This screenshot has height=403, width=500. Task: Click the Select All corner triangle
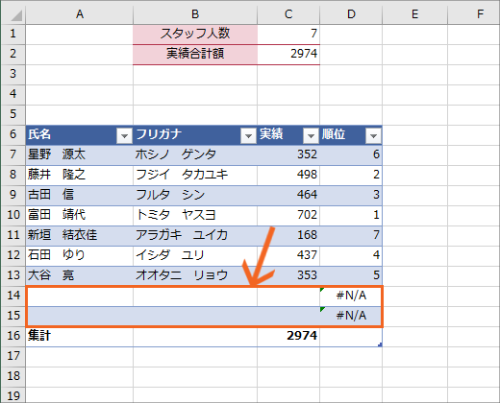coord(15,15)
